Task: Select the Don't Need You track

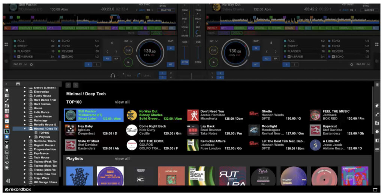Action: (216, 115)
